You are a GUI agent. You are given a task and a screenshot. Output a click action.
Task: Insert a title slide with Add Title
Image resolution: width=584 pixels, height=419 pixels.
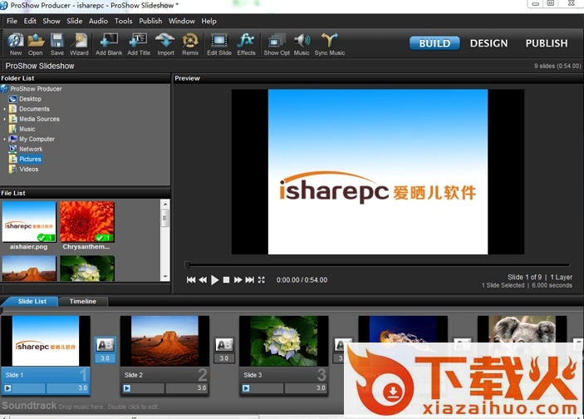(x=139, y=44)
